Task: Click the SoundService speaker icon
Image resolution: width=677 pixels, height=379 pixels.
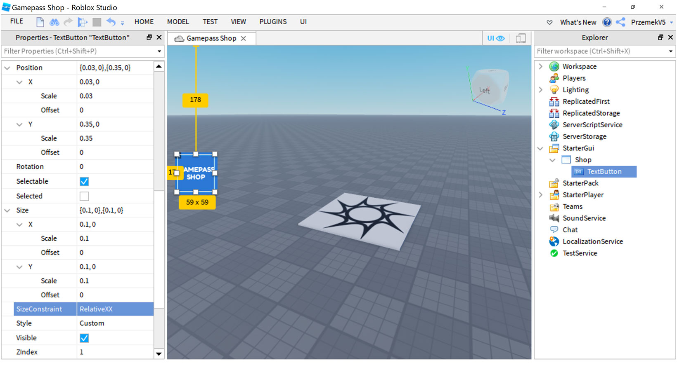Action: point(554,218)
